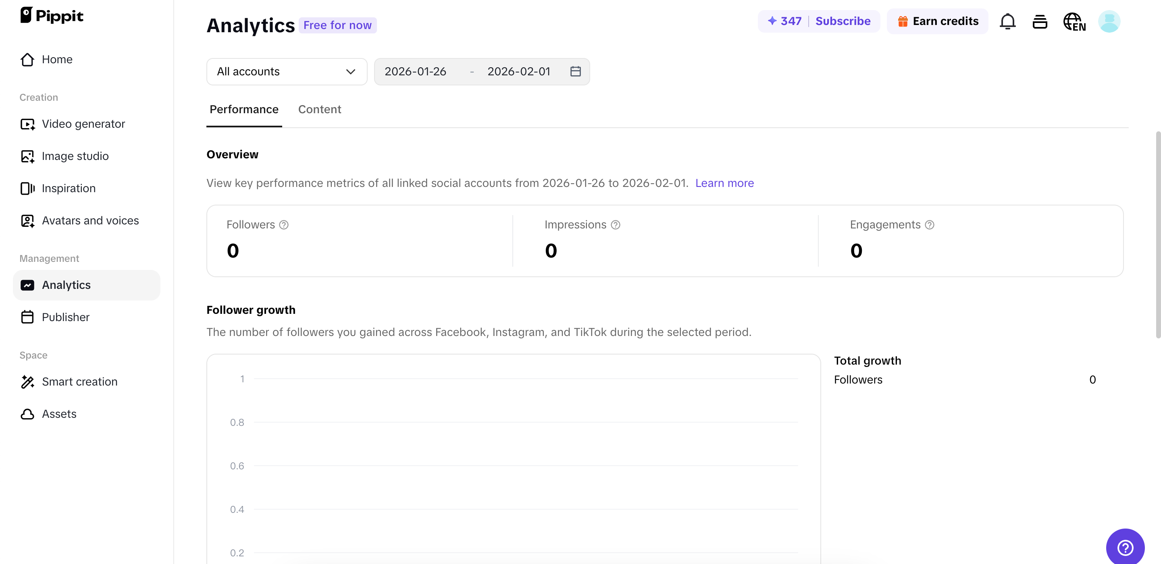Open Video generator in sidebar
The width and height of the screenshot is (1161, 564).
coord(83,124)
